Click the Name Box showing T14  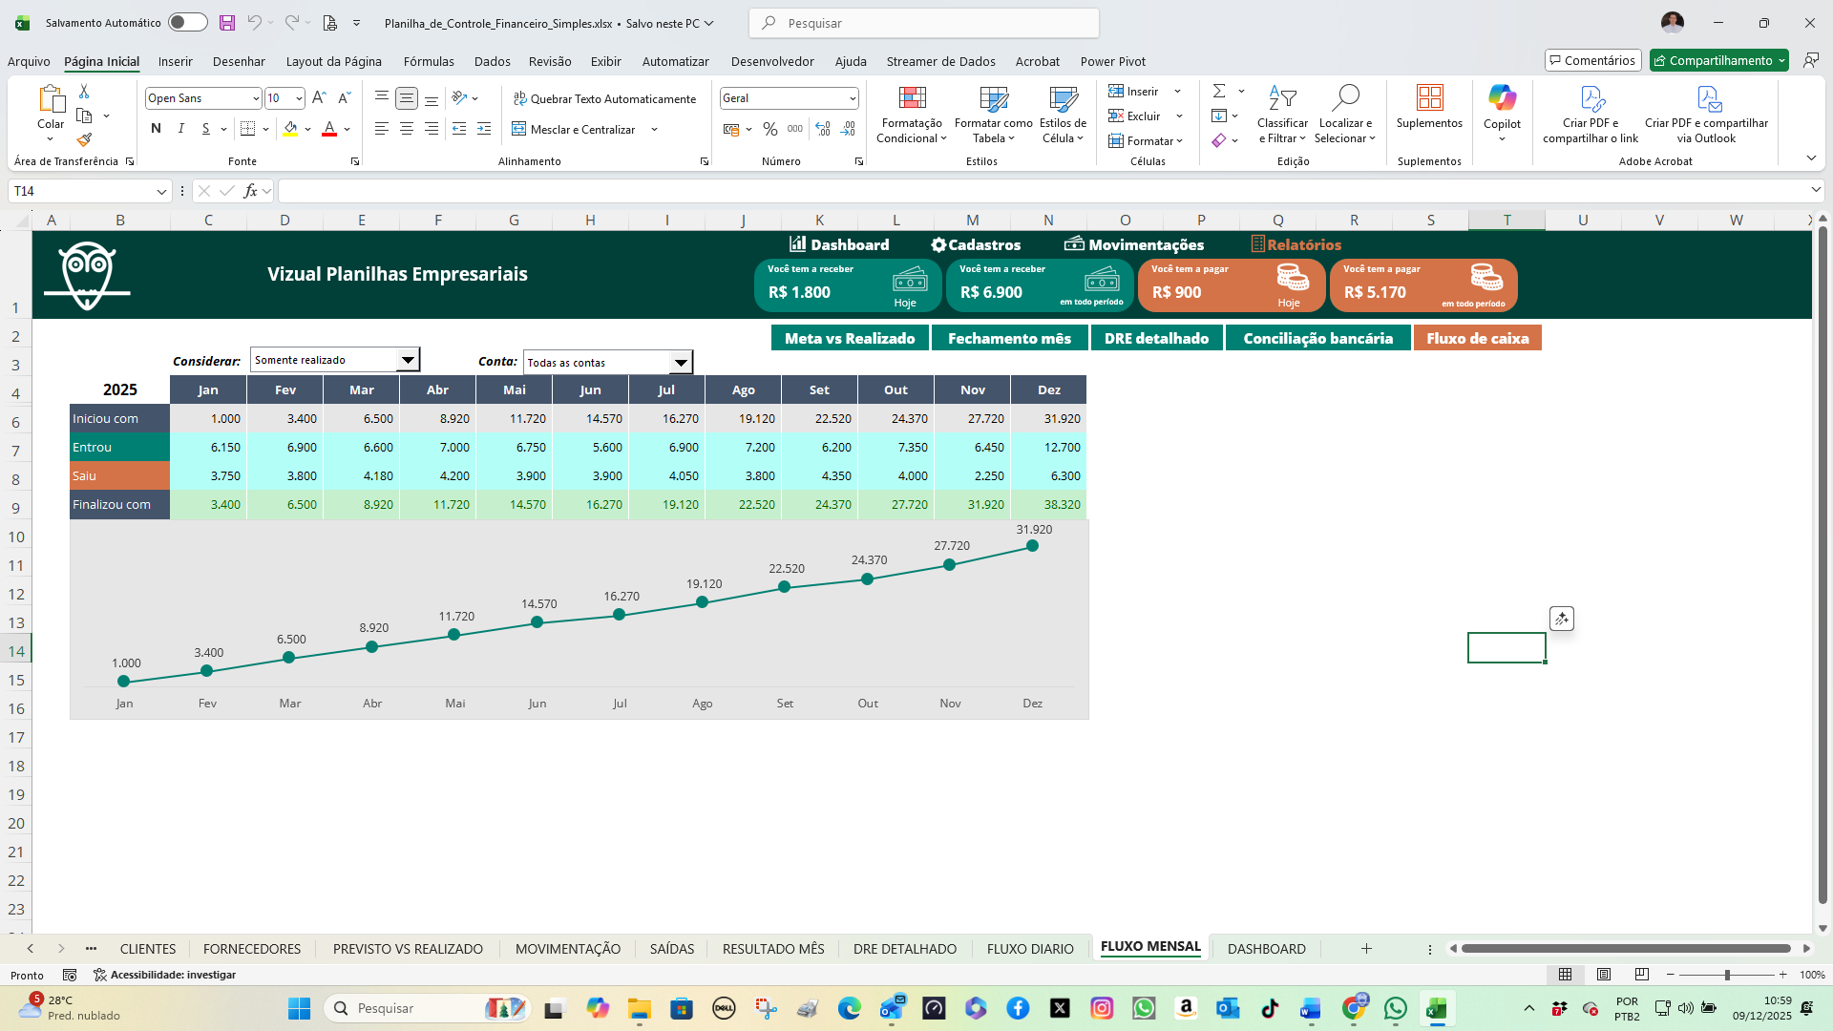tap(89, 191)
